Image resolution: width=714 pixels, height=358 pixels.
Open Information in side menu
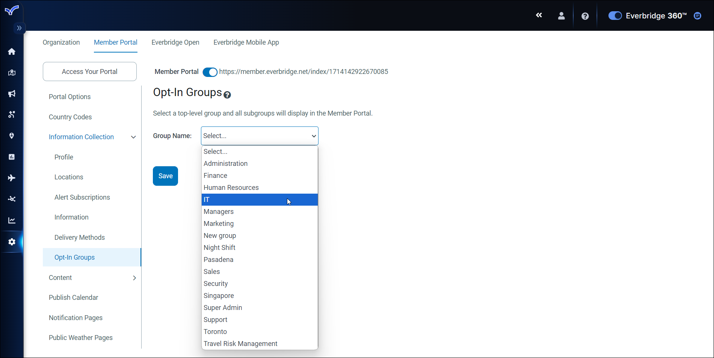coord(71,217)
